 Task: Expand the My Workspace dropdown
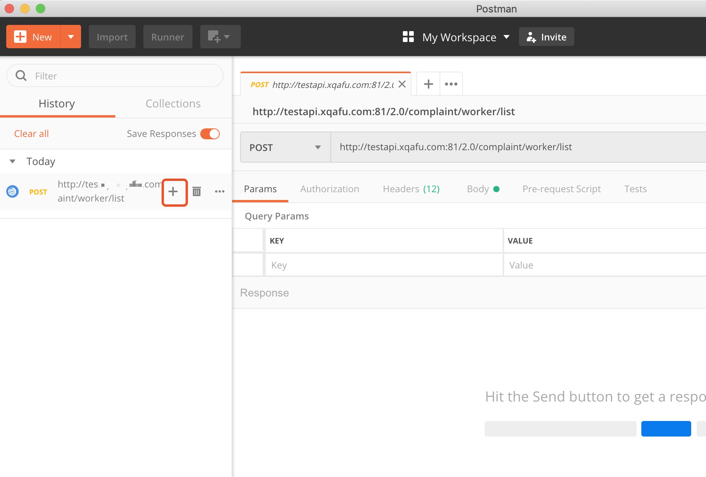[x=466, y=37]
